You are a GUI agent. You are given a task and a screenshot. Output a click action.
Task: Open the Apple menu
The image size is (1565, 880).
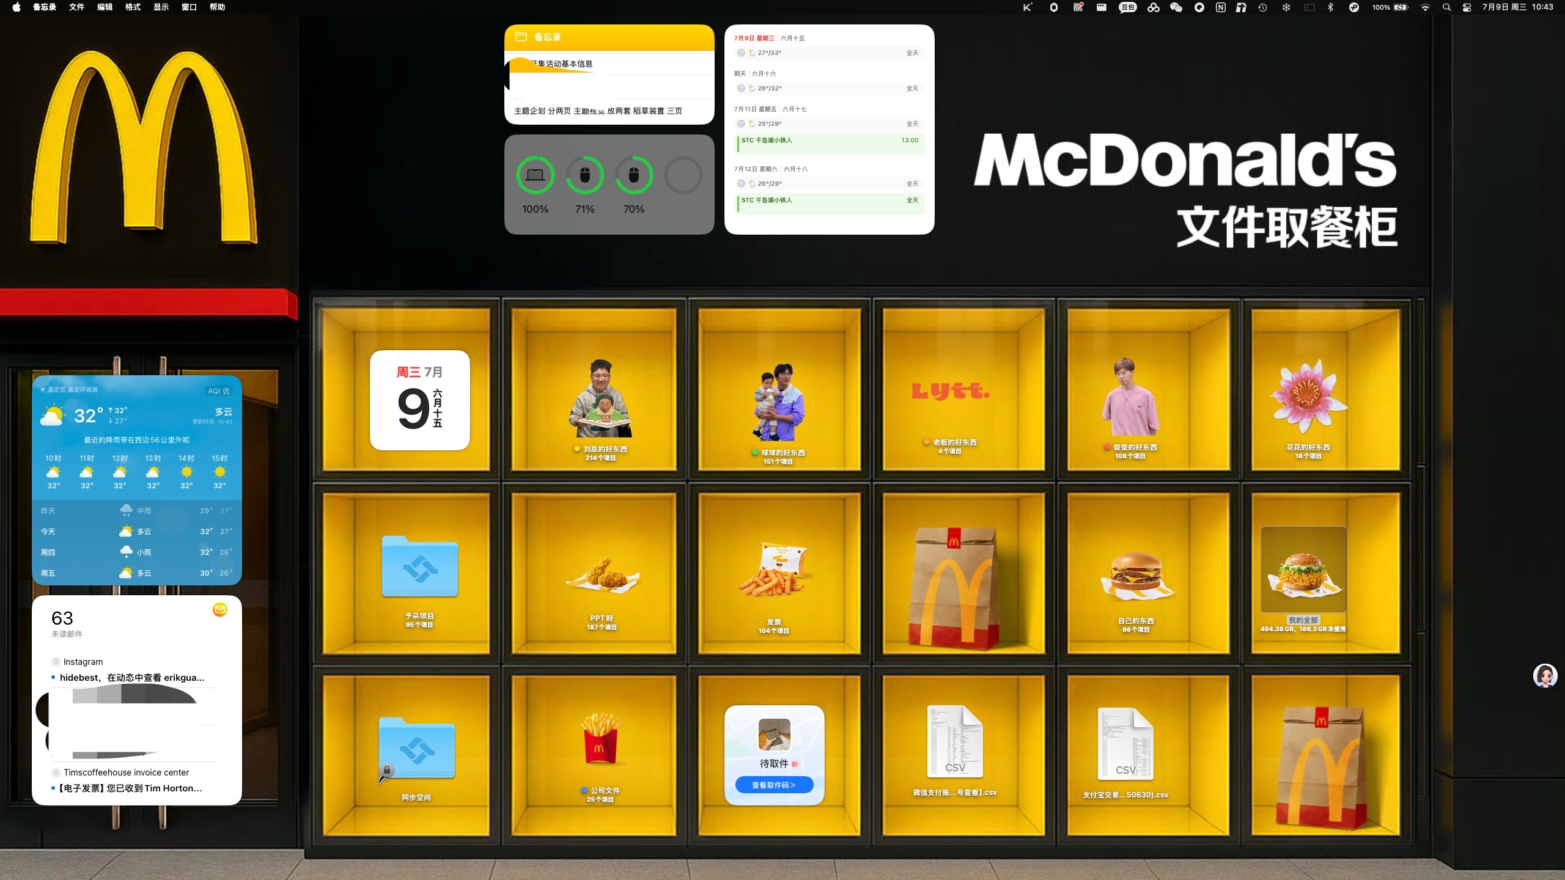(17, 7)
